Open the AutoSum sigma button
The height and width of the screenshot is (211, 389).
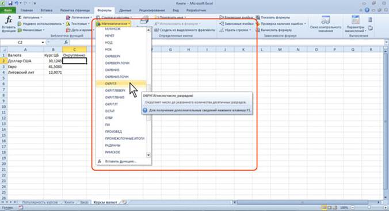pyautogui.click(x=20, y=17)
